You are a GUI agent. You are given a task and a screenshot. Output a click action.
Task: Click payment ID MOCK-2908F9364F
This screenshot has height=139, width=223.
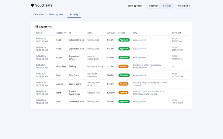click(177, 40)
